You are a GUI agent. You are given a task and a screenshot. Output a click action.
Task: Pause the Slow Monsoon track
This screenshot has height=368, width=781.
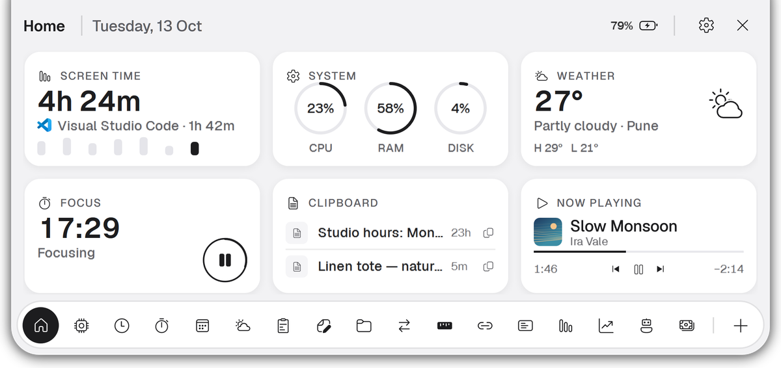coord(638,269)
